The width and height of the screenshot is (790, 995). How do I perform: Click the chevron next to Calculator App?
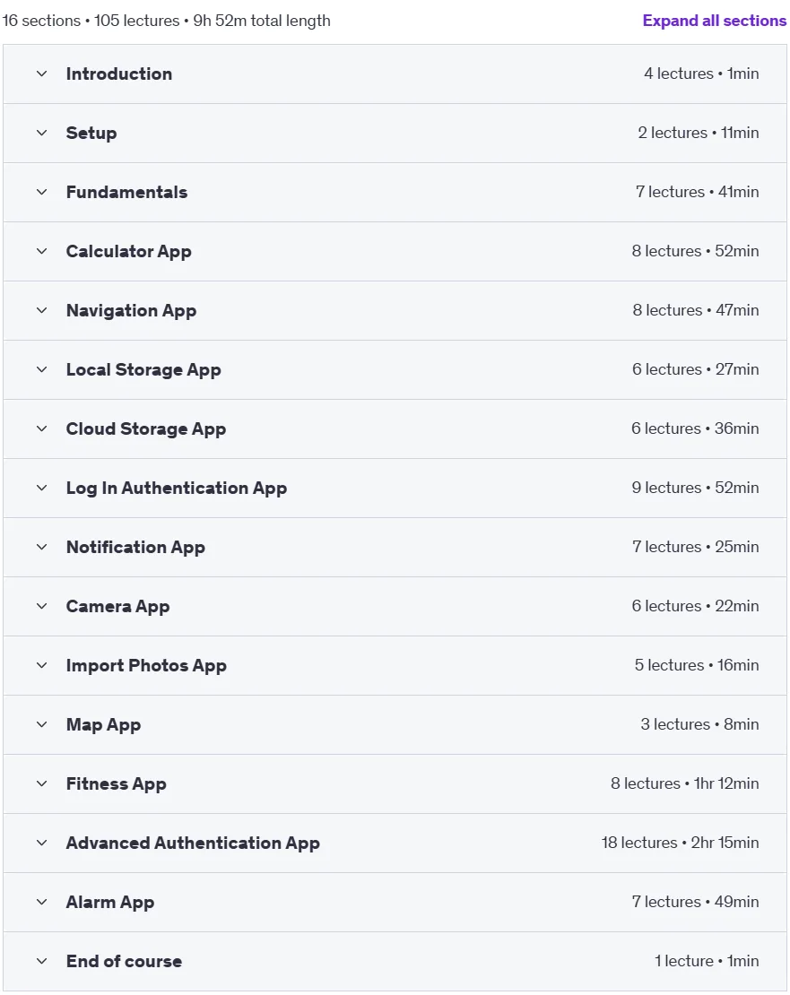point(42,251)
